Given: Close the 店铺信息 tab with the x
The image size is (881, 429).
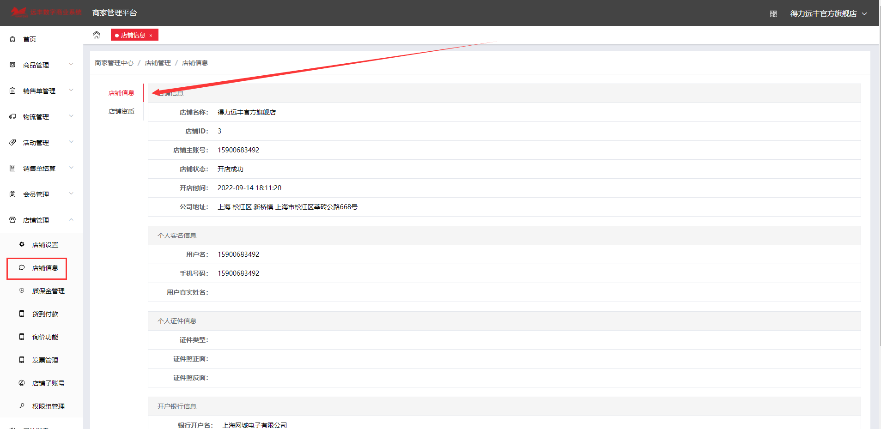Looking at the screenshot, I should (x=151, y=36).
